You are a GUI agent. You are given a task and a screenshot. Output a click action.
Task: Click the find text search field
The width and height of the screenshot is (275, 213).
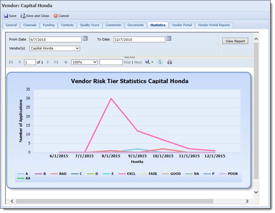[111, 62]
